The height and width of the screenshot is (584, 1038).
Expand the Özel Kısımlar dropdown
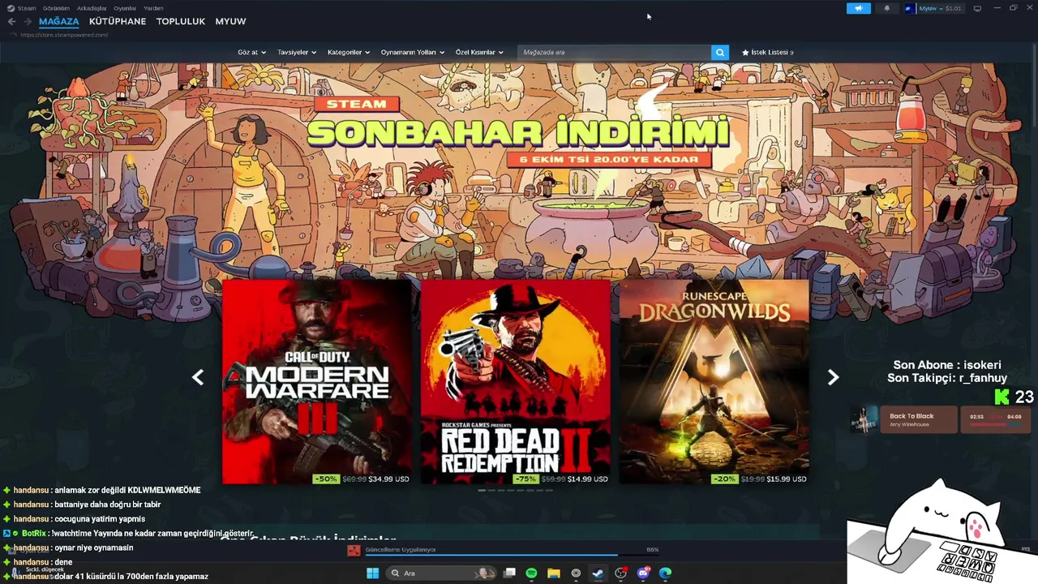tap(479, 52)
